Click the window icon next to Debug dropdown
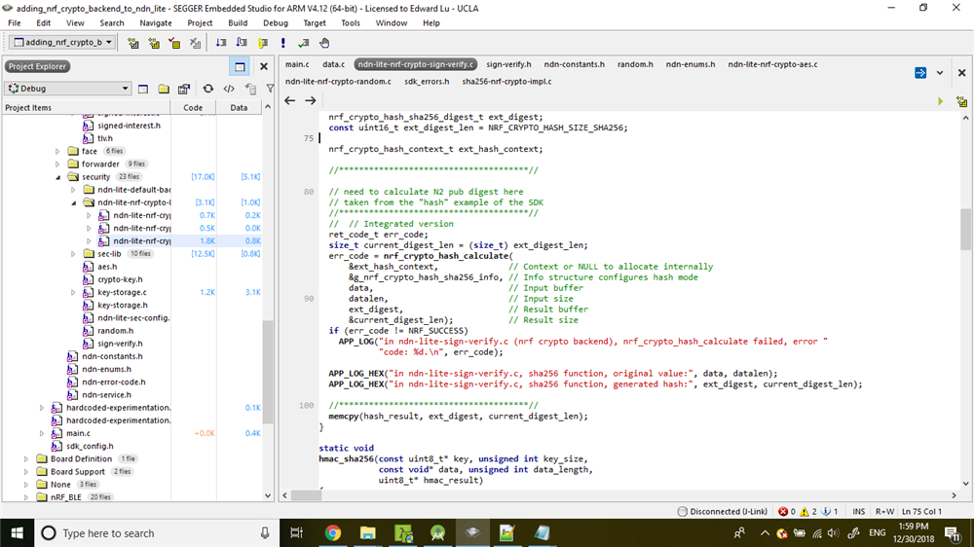The width and height of the screenshot is (974, 547). pos(143,89)
